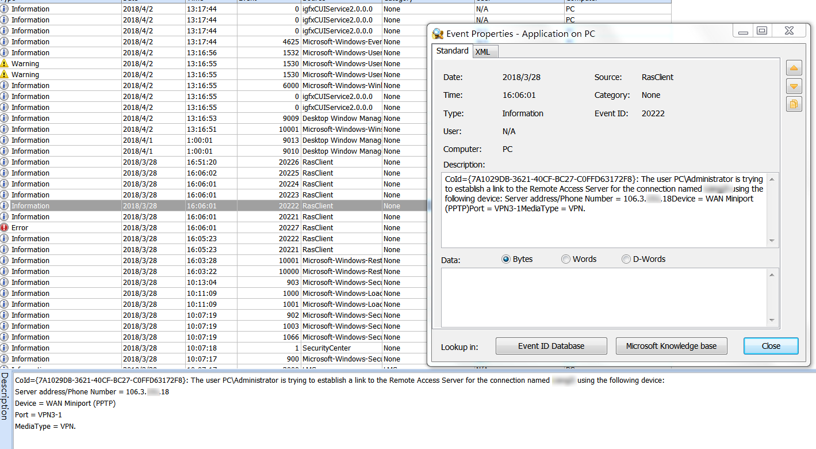
Task: Switch to the Standard tab
Action: 452,51
